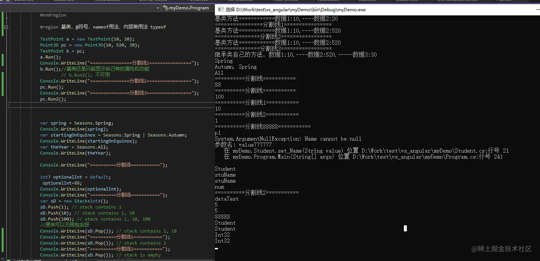This screenshot has height=261, width=540.
Task: Click the standalone console output line '88888'
Action: (222, 217)
